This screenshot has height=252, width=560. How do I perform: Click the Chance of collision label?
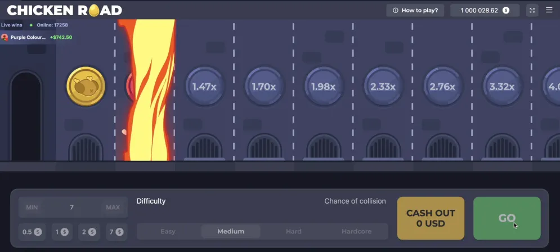[355, 201]
